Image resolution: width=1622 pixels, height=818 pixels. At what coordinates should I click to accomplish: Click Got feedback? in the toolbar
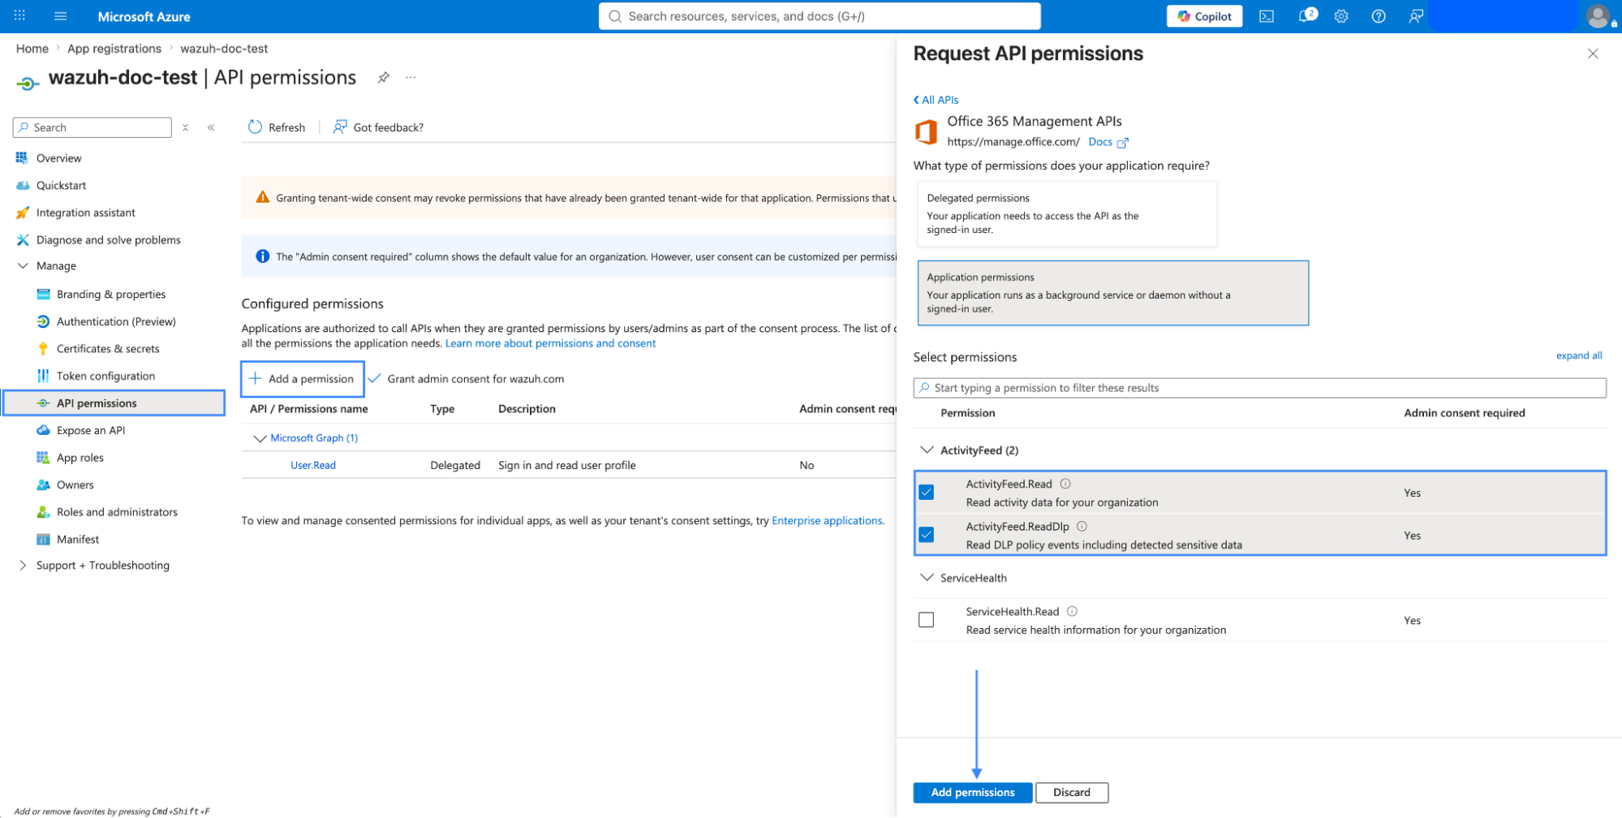coord(378,127)
